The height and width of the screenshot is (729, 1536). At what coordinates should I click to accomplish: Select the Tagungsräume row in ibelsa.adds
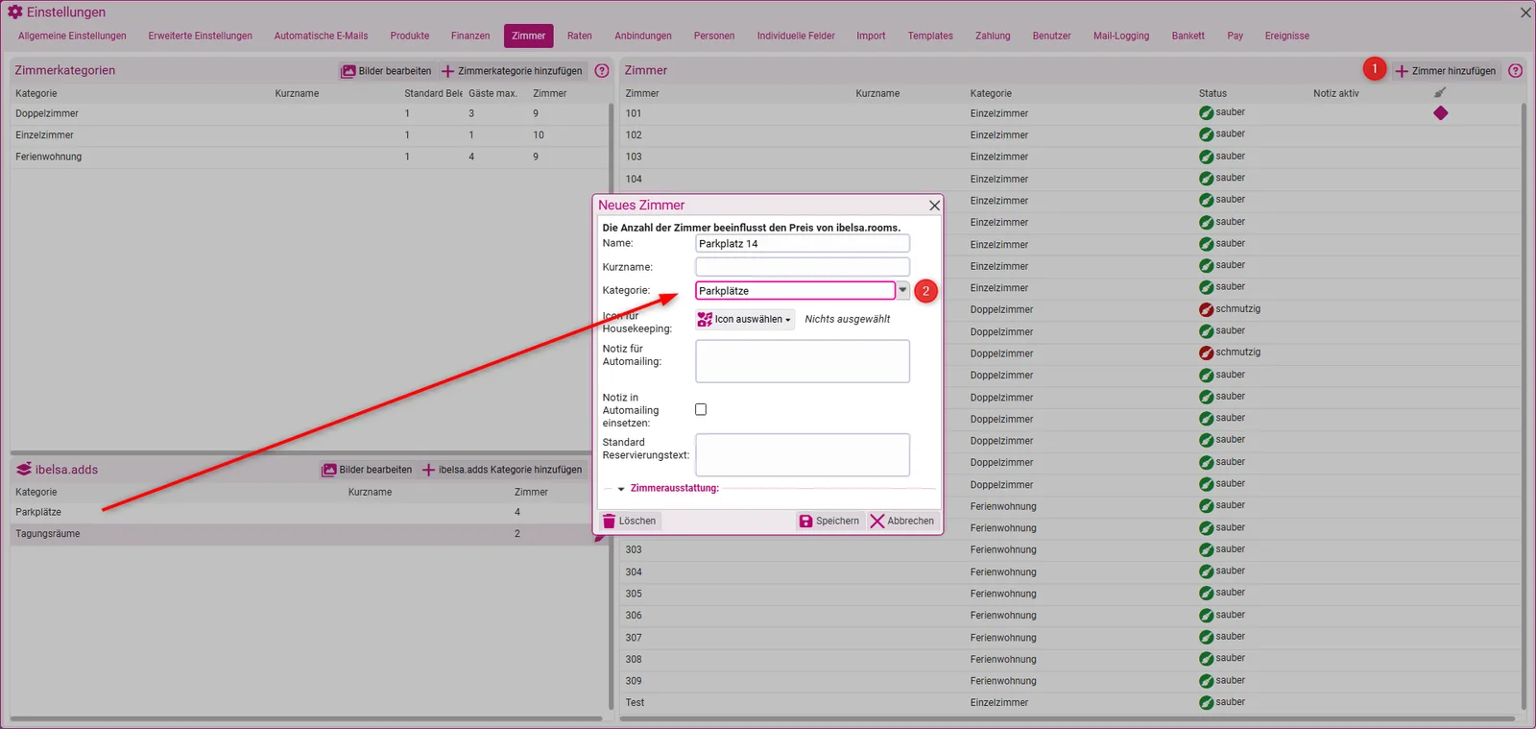tap(309, 534)
